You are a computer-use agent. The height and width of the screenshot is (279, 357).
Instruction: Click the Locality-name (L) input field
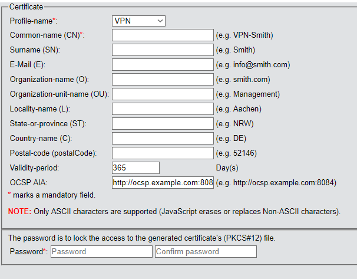[x=163, y=109]
